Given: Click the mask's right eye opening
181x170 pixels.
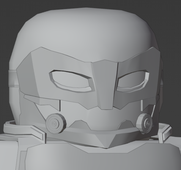Looking at the screenshot, I should tap(133, 81).
